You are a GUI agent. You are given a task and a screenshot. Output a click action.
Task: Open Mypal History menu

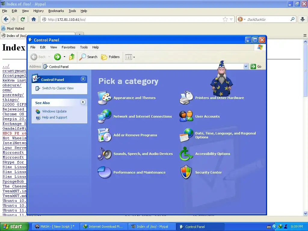tap(38, 11)
